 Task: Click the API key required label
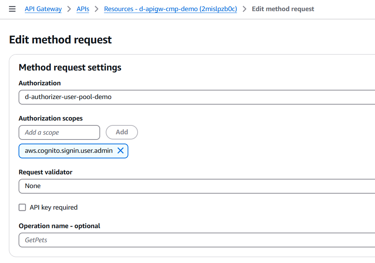53,207
